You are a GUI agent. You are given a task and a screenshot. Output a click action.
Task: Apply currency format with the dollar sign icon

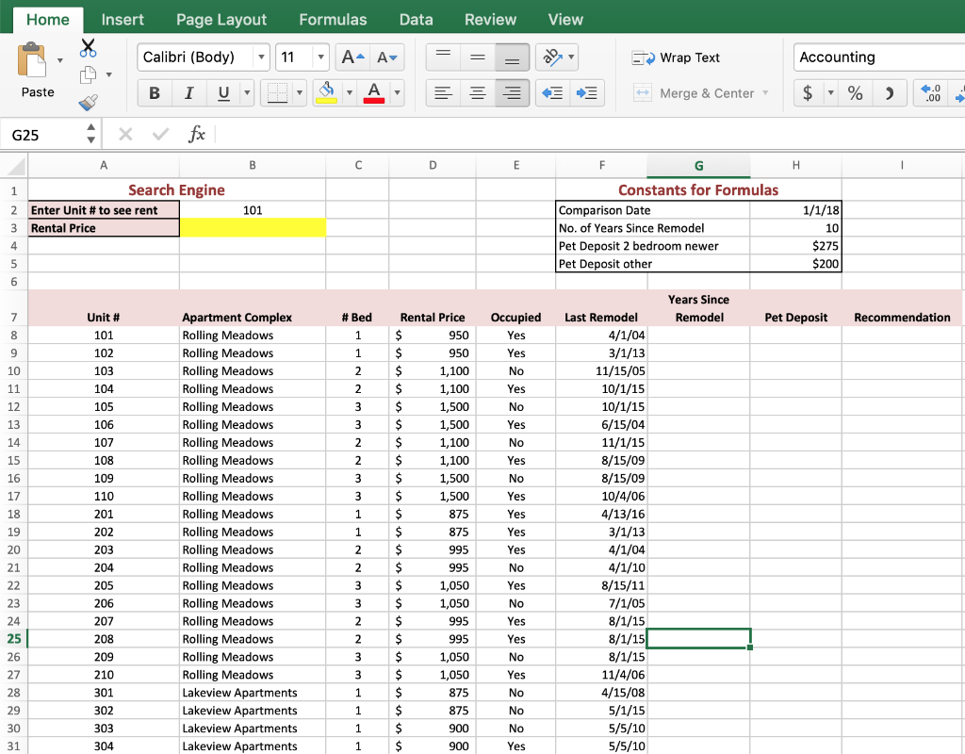(808, 94)
